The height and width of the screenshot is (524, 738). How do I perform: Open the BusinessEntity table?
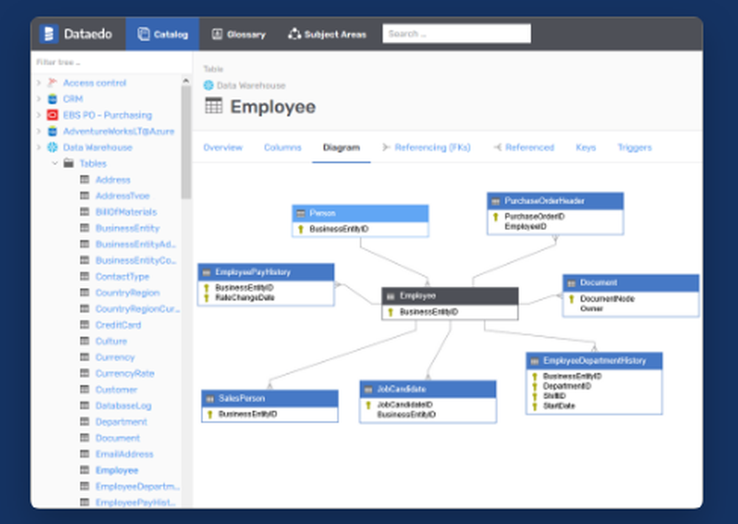point(128,228)
